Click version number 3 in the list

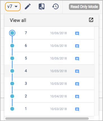(x=26, y=83)
